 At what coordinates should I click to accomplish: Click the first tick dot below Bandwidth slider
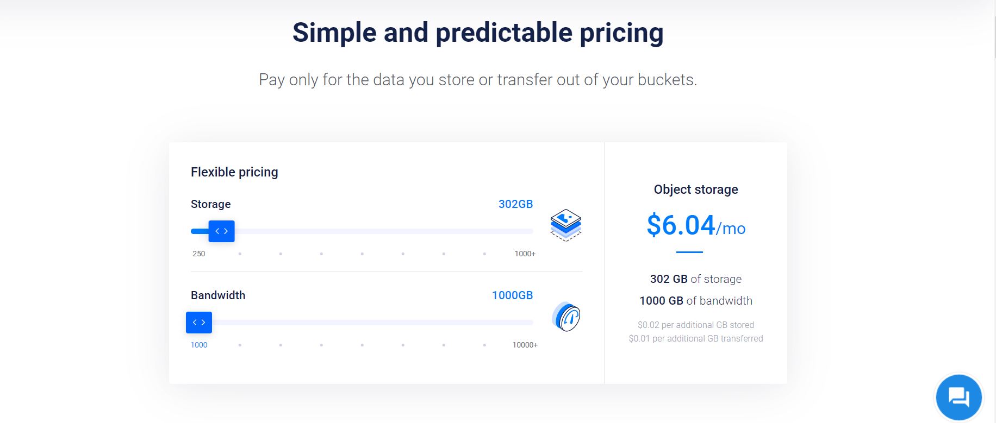point(240,345)
